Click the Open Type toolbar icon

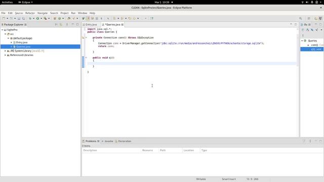tap(69, 18)
